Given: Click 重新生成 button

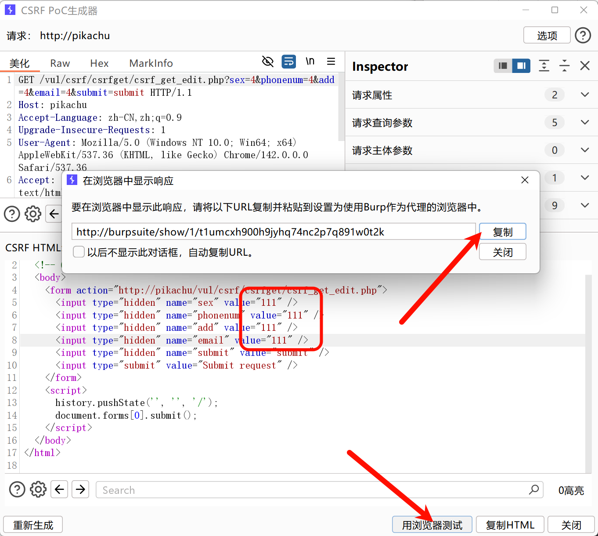Looking at the screenshot, I should (x=33, y=525).
